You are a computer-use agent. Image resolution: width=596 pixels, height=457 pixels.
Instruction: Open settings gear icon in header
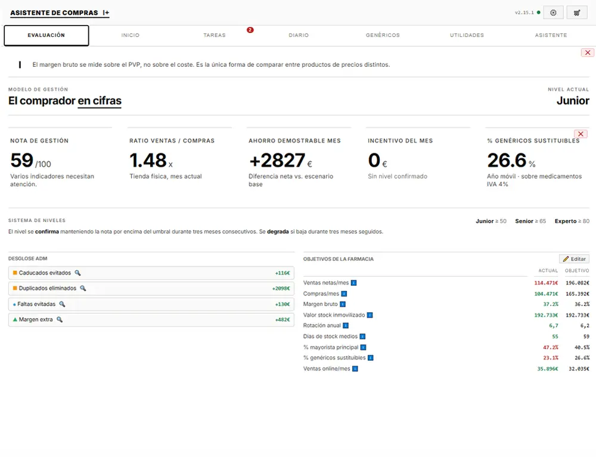tap(553, 13)
